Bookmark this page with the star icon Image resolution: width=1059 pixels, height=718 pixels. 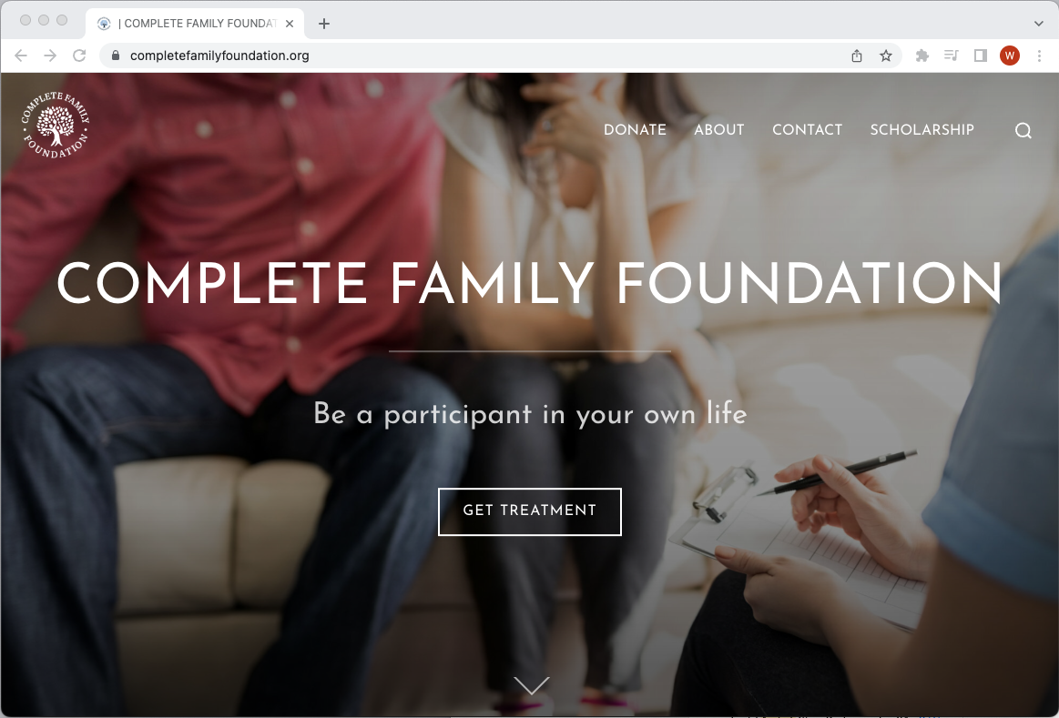[885, 56]
